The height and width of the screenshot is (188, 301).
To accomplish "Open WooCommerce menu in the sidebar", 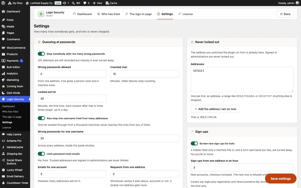I will click(15, 48).
